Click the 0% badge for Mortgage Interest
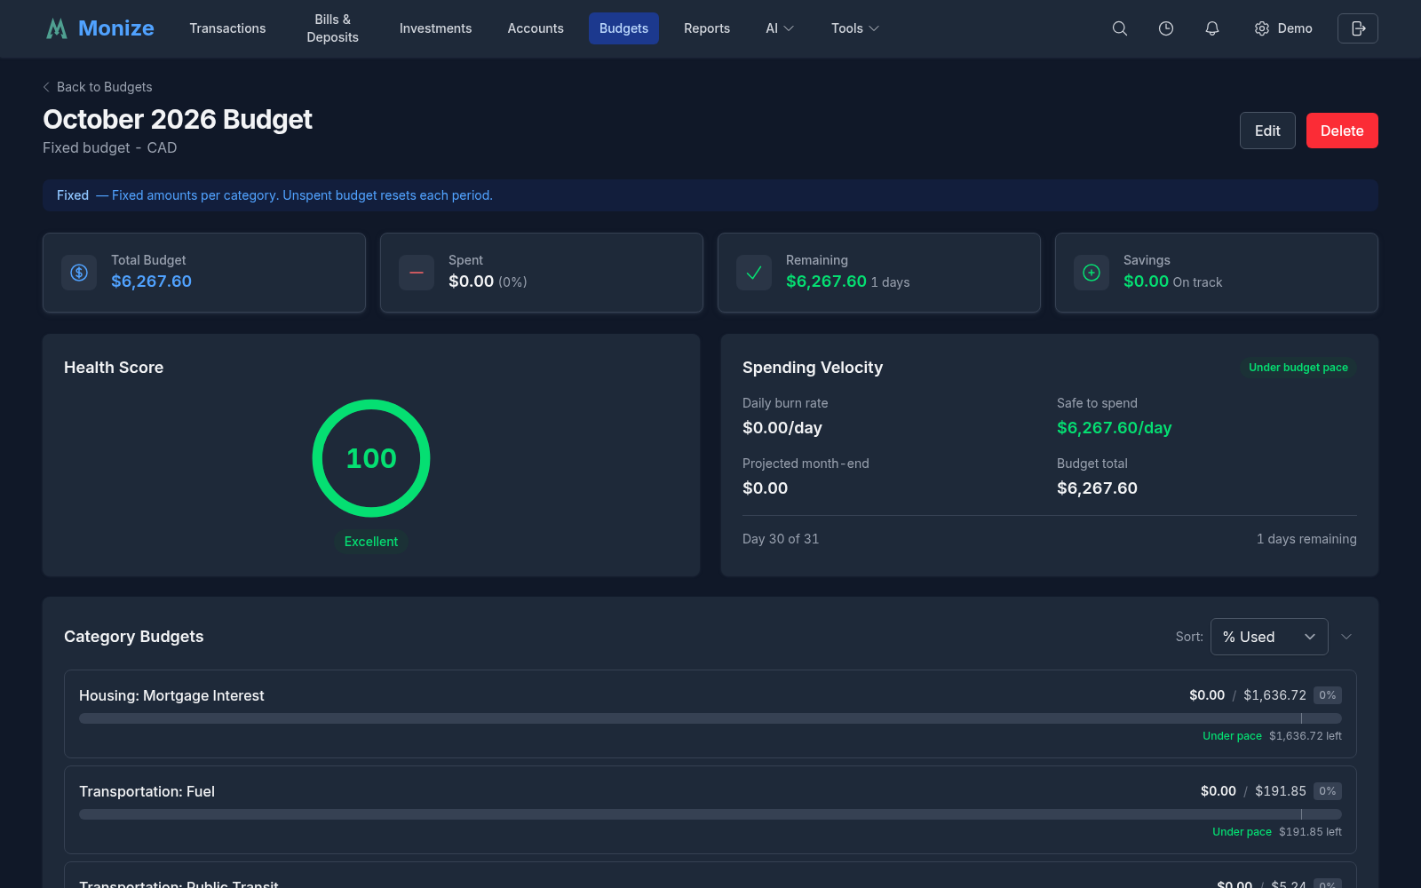Image resolution: width=1421 pixels, height=888 pixels. point(1328,695)
